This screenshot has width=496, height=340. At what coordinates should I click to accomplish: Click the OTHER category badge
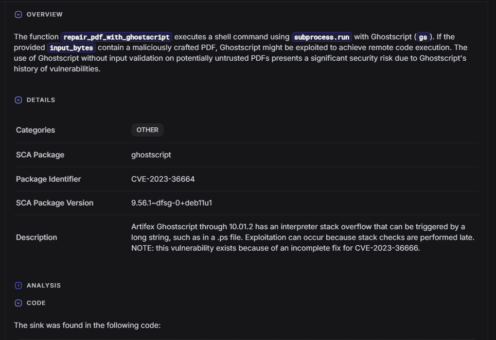(x=147, y=130)
